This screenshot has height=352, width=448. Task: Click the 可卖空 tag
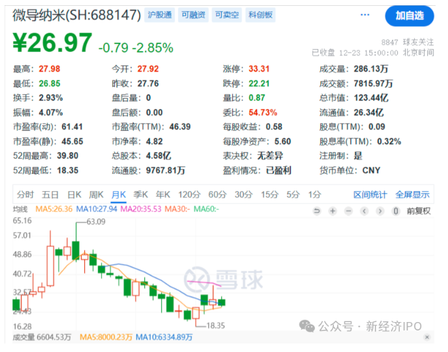pos(227,15)
